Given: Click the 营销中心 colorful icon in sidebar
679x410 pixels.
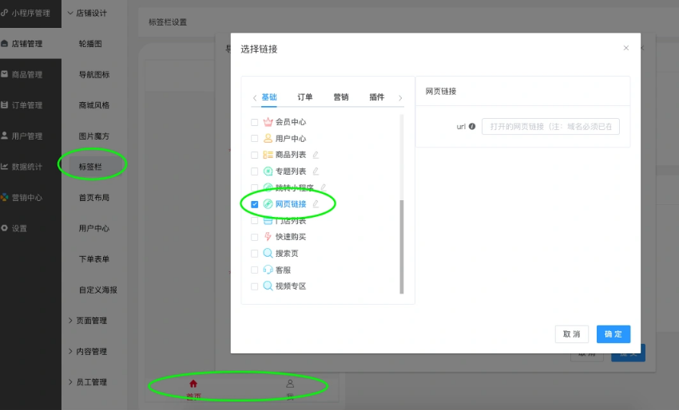Looking at the screenshot, I should (4, 197).
